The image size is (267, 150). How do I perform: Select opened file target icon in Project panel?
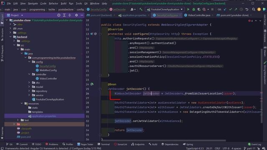(x=59, y=15)
